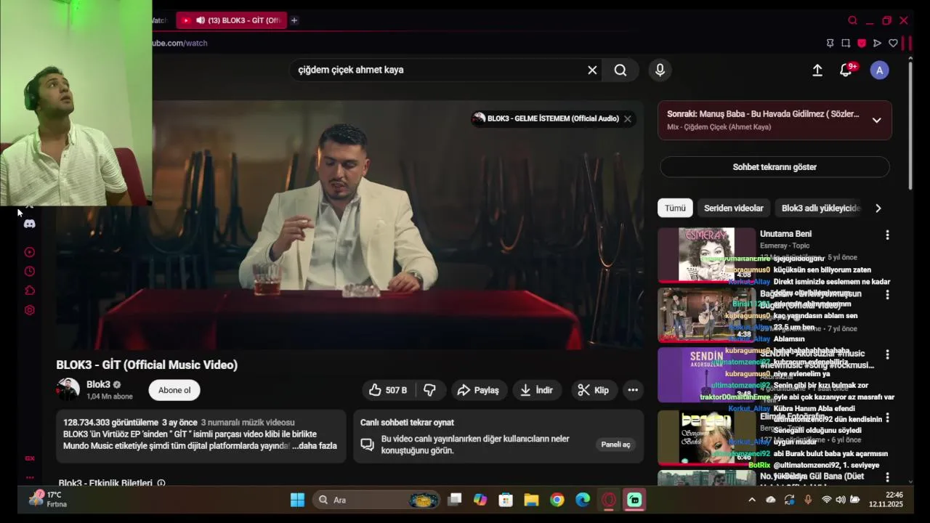Viewport: 930px width, 523px height.
Task: Open browser Settings gear in the sidebar
Action: tap(29, 310)
